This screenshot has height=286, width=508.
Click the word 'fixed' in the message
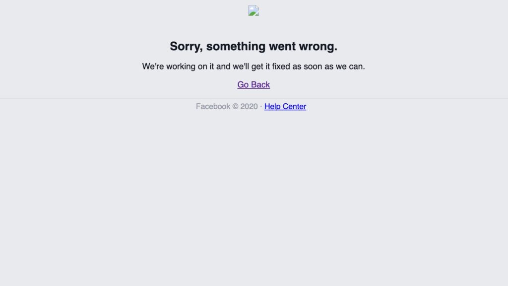click(x=281, y=67)
